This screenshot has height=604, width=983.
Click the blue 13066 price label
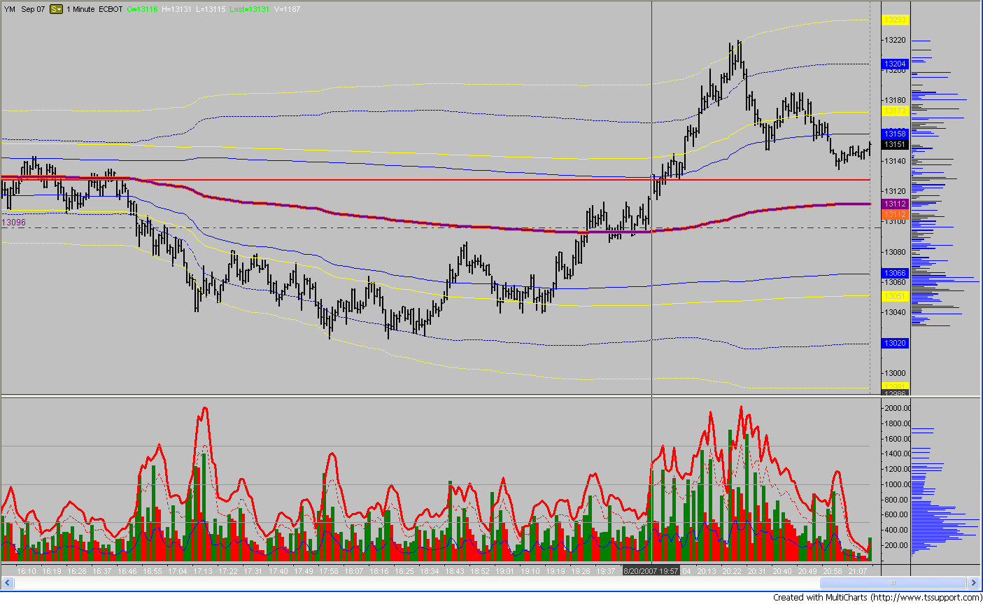point(895,274)
